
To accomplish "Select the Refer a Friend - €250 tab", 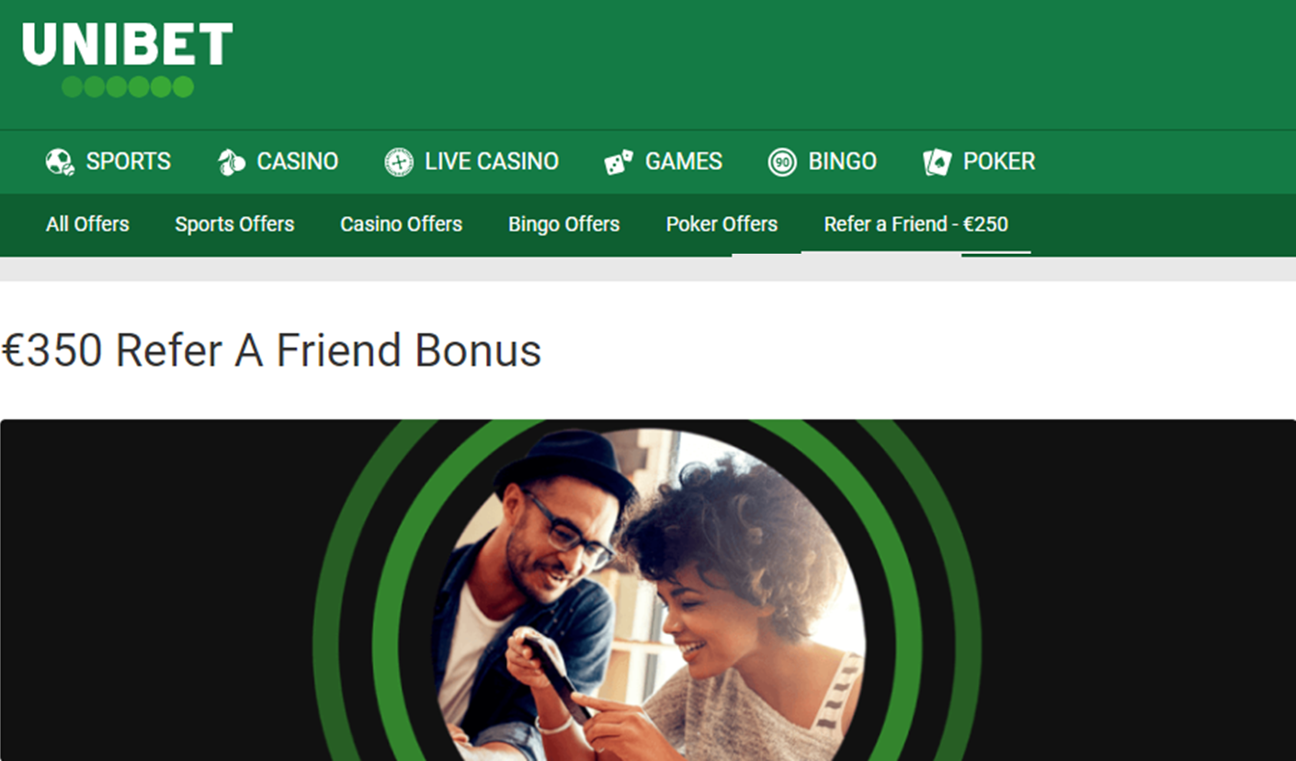I will pos(916,224).
